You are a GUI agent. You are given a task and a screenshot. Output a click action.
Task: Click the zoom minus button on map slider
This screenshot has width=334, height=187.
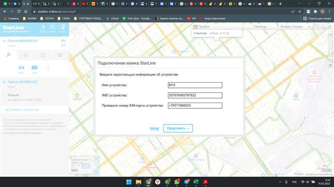click(330, 34)
